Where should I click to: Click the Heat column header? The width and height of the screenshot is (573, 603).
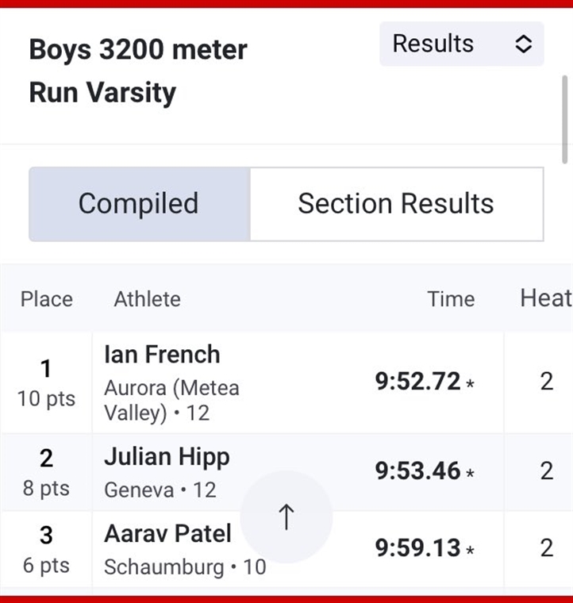point(546,298)
